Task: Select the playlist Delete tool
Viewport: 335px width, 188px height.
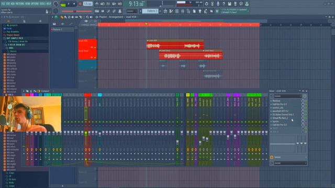Action: tap(69, 17)
